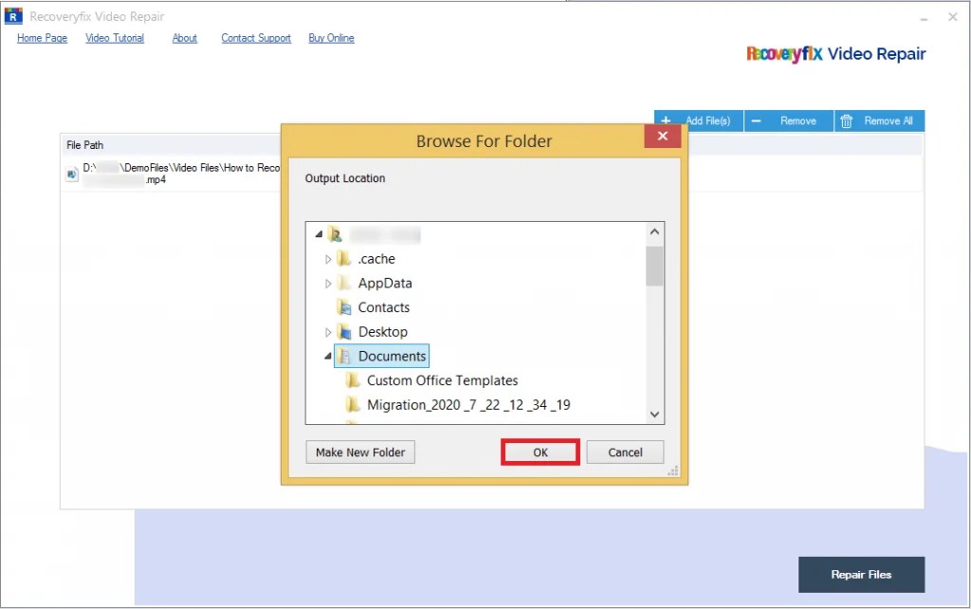
Task: Click the Desktop folder icon
Action: [x=343, y=332]
